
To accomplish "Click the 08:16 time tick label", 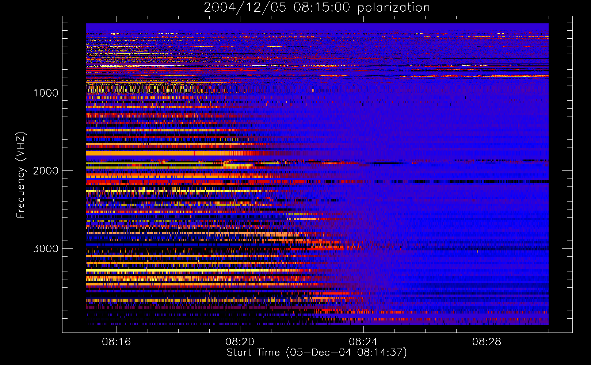I will (117, 342).
